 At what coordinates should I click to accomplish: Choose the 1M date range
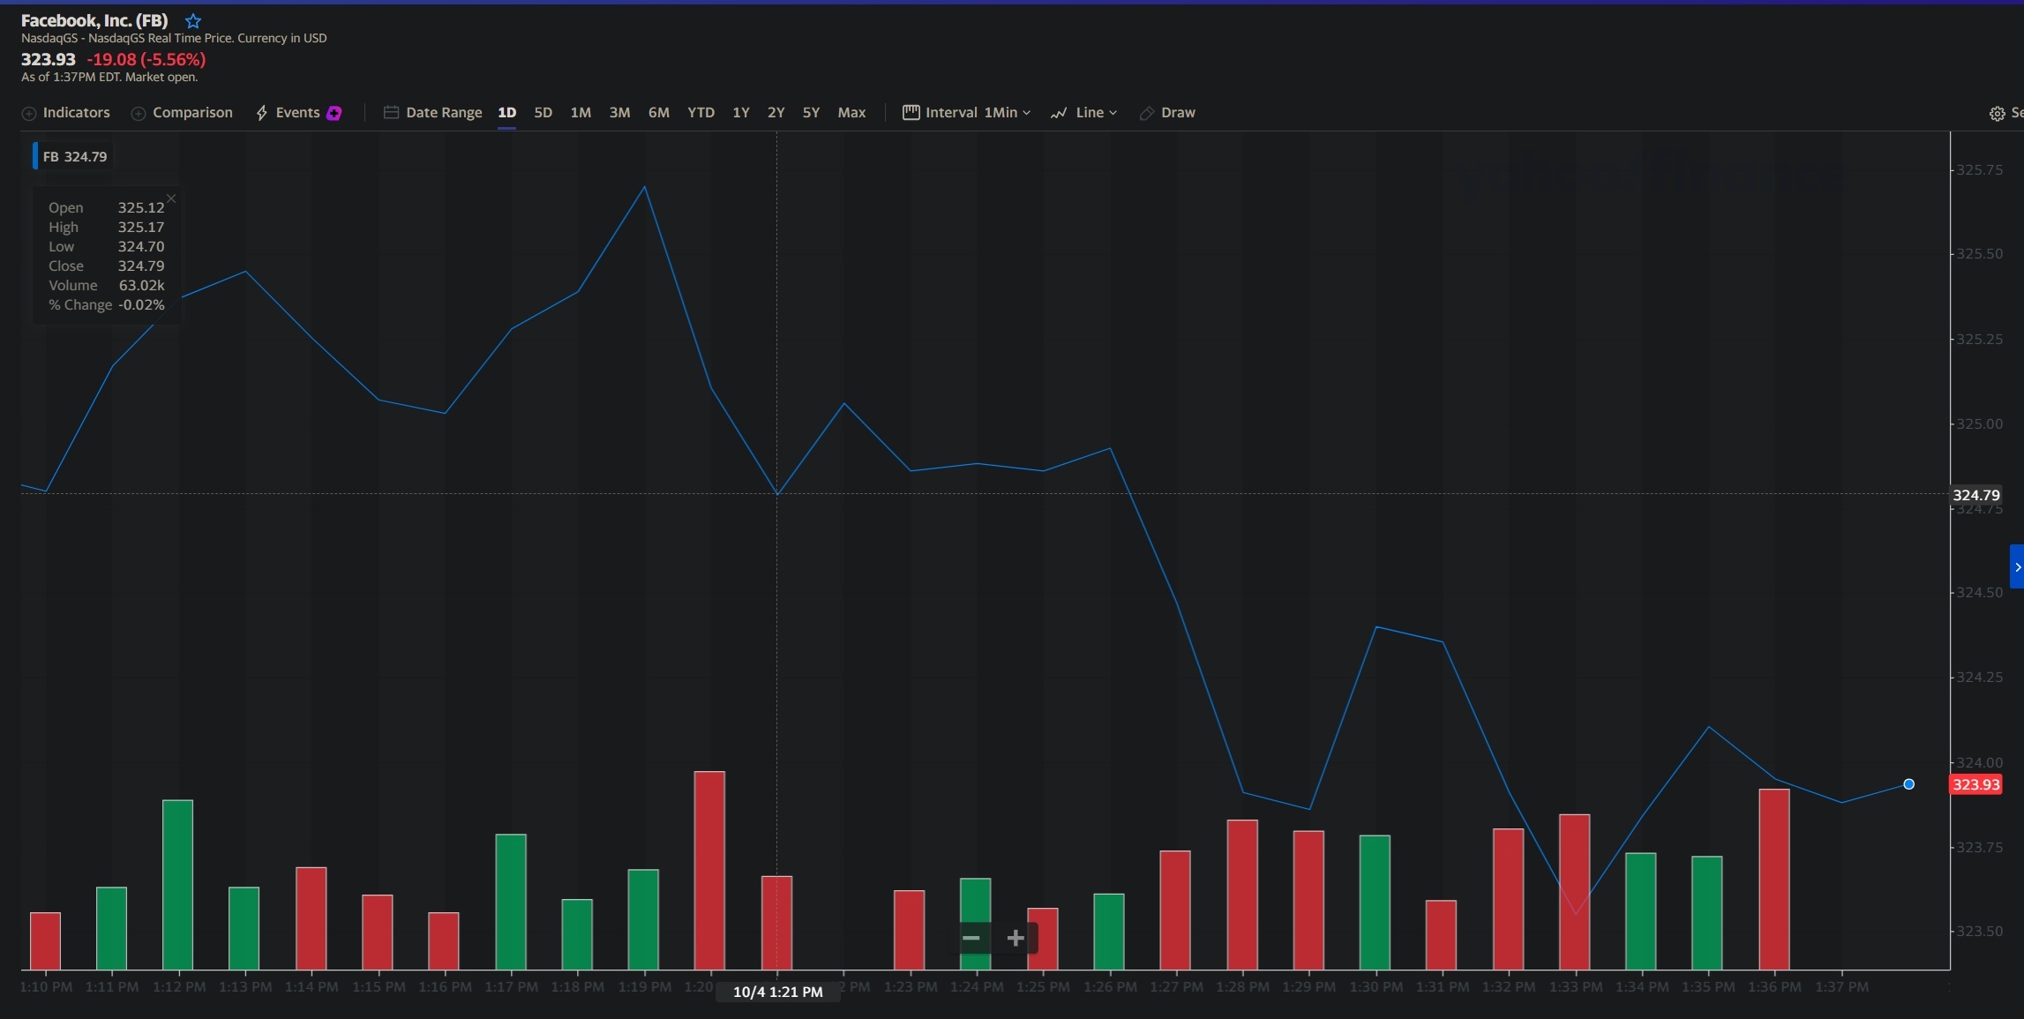coord(580,113)
